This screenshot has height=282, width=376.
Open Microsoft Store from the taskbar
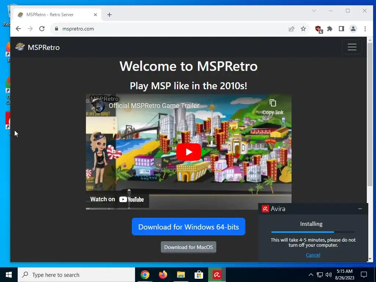coord(199,275)
